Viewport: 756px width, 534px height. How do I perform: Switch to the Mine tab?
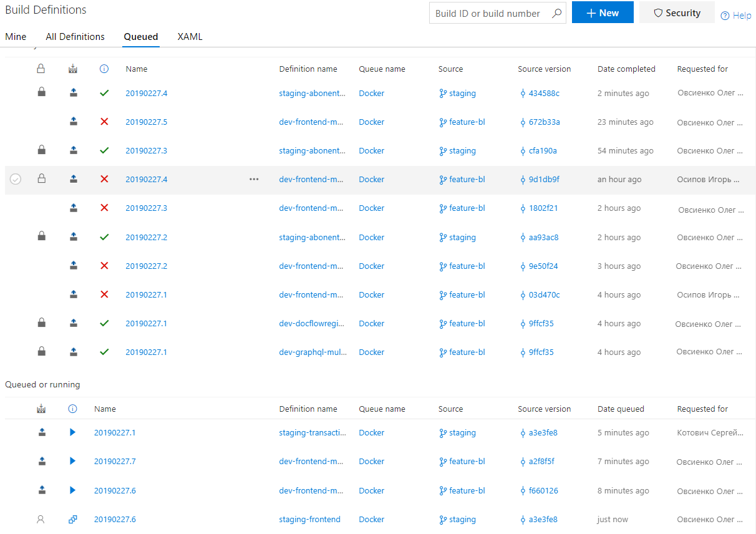tap(16, 37)
